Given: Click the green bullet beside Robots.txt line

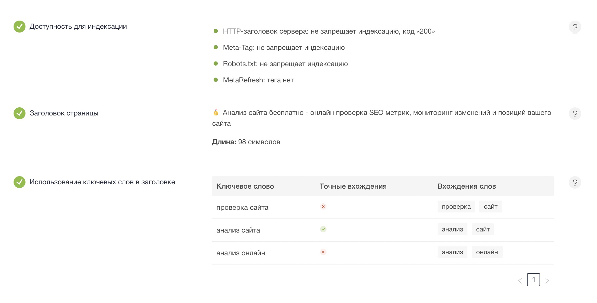Looking at the screenshot, I should (216, 63).
